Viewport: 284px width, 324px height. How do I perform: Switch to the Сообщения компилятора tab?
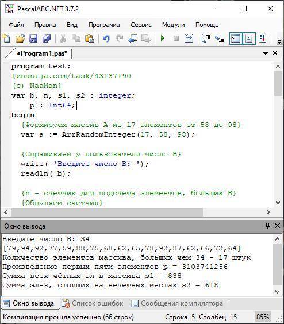[x=177, y=303]
